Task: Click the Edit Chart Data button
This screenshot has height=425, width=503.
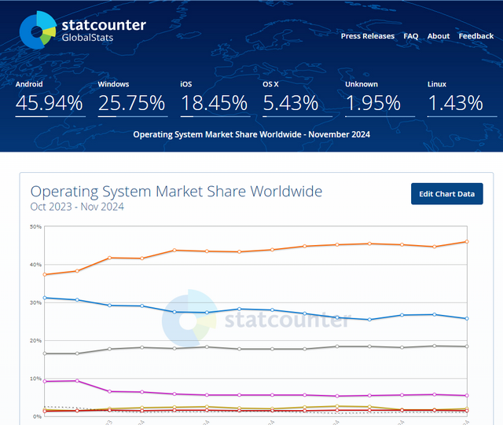Action: (x=447, y=194)
